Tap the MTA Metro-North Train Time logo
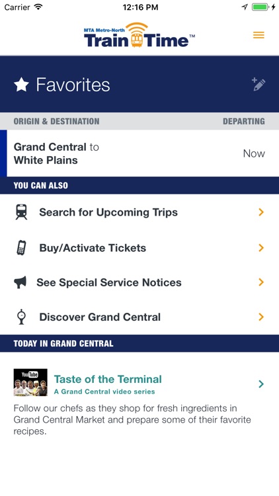 (139, 35)
